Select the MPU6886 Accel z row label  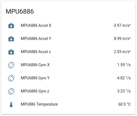(36, 52)
